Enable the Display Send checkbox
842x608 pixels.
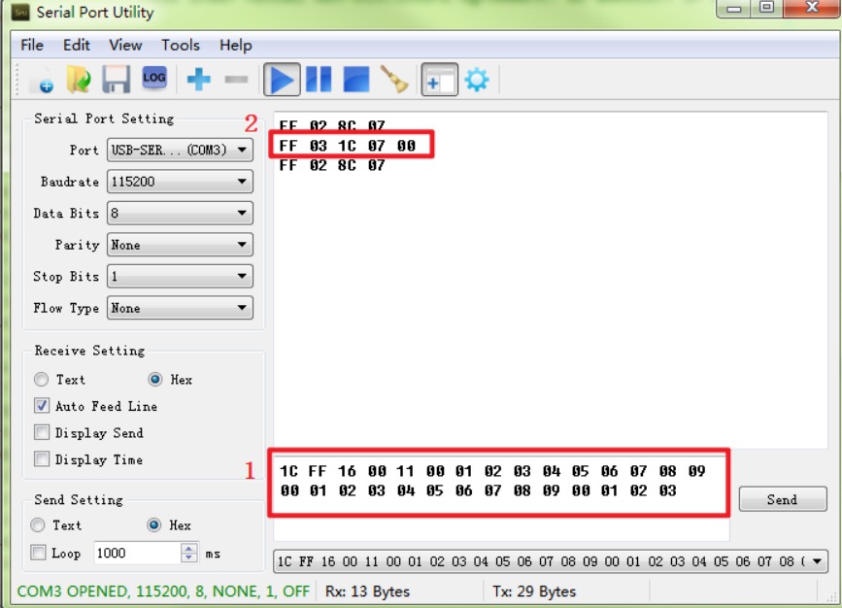(42, 433)
